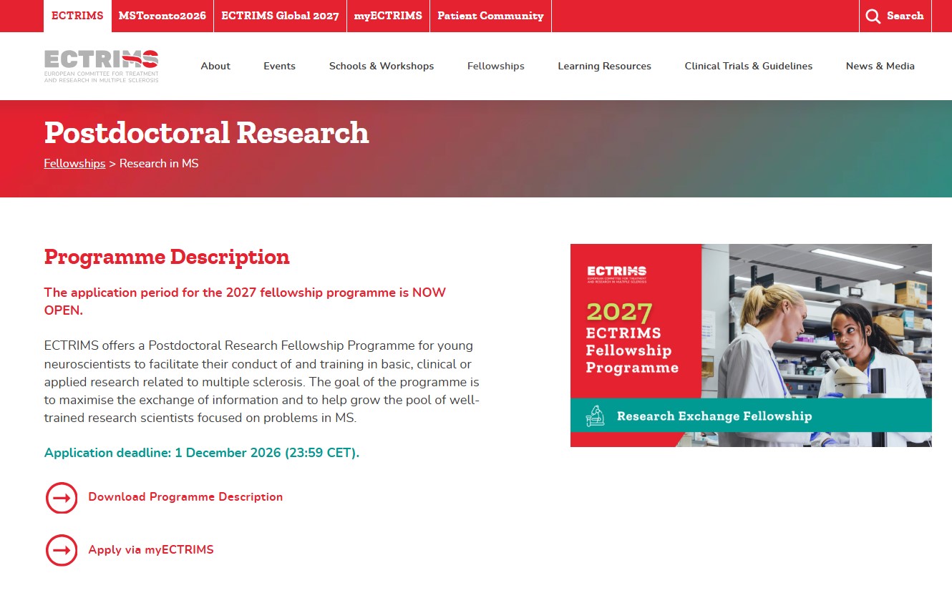Click the search magnifier icon

(873, 16)
